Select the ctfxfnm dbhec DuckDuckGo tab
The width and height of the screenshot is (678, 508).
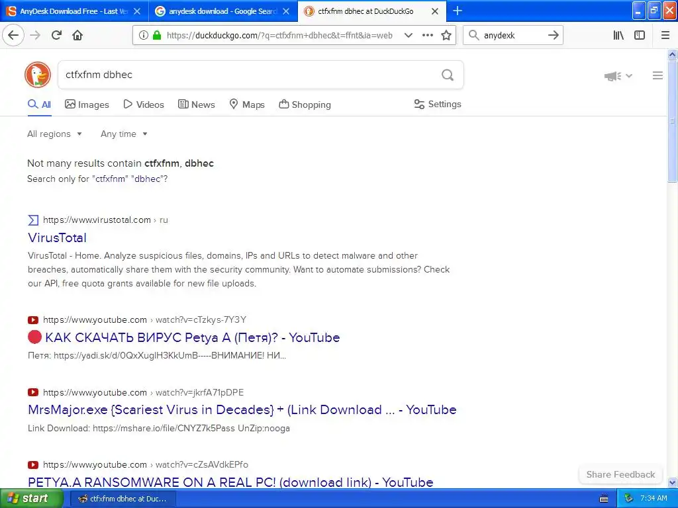click(372, 11)
